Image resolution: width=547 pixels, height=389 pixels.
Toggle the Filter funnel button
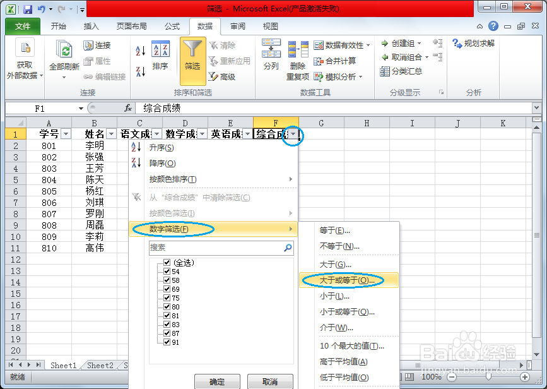192,61
